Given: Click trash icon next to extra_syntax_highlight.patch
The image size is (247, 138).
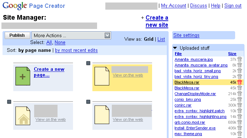Looking at the screenshot, I should (x=239, y=111).
